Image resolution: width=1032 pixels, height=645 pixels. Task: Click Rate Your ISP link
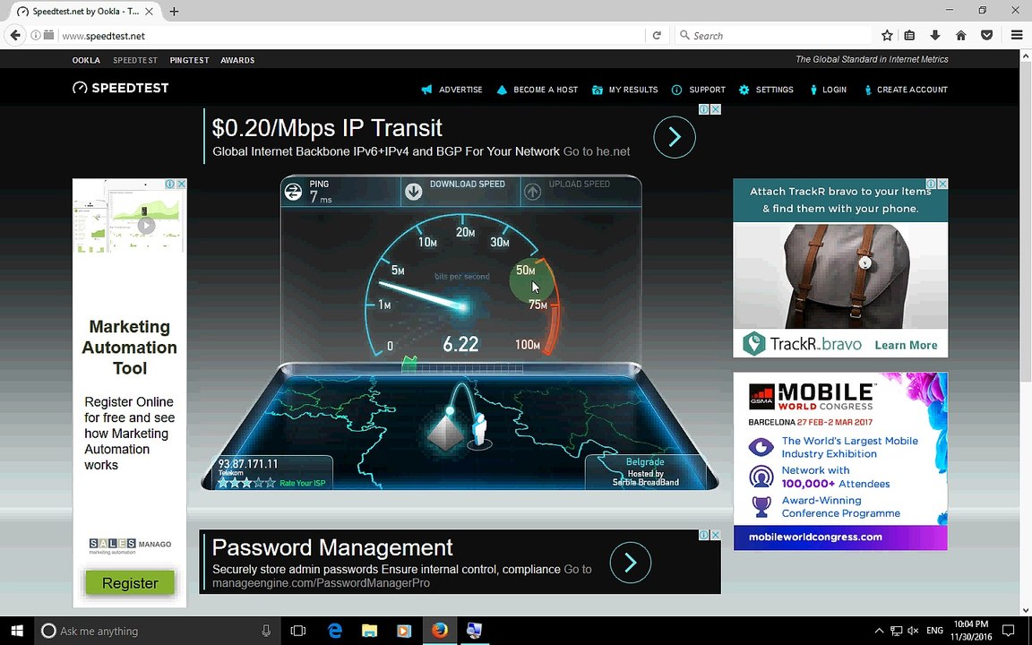click(302, 483)
